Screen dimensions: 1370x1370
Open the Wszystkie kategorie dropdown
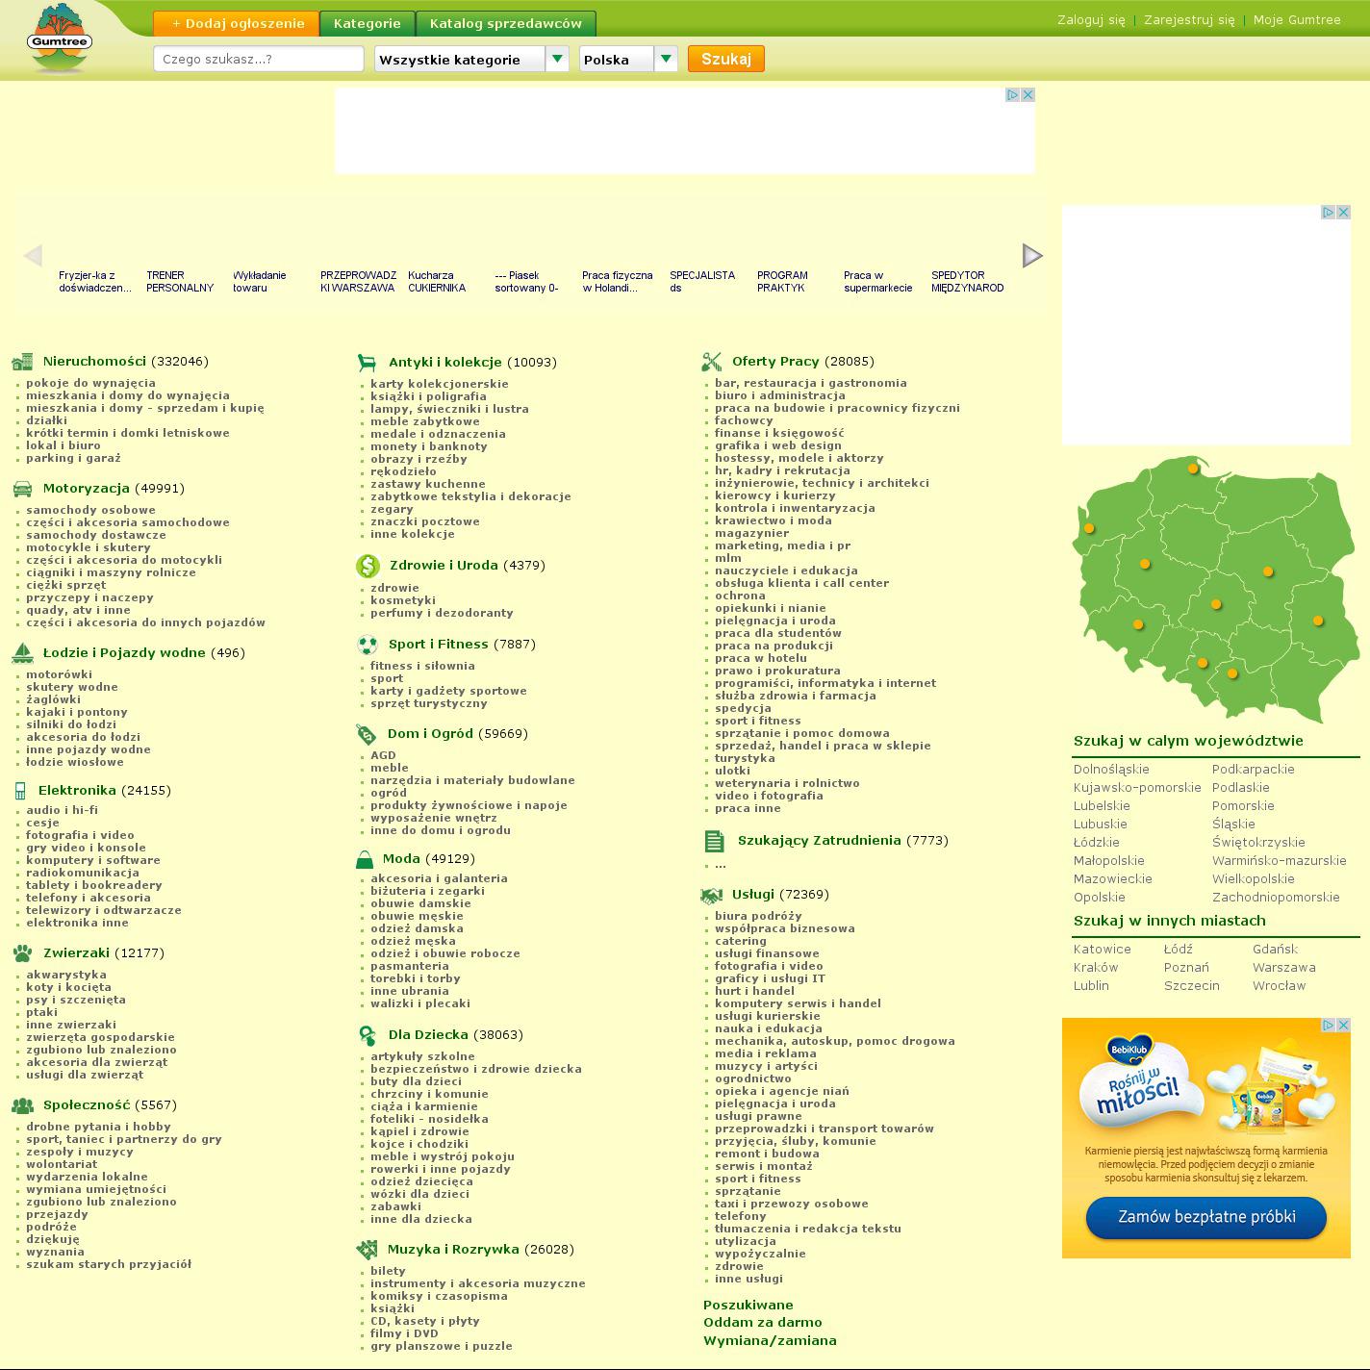tap(471, 60)
